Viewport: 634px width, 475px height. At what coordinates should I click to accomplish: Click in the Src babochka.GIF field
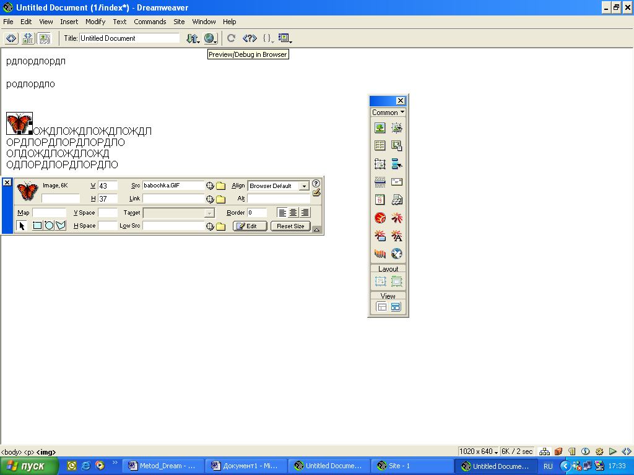(x=173, y=186)
